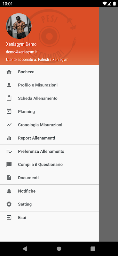Tap the person icon for Profilo e Misurazioni
The image size is (118, 256).
[9, 85]
